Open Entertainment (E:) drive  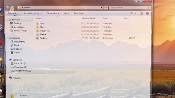click(x=23, y=71)
